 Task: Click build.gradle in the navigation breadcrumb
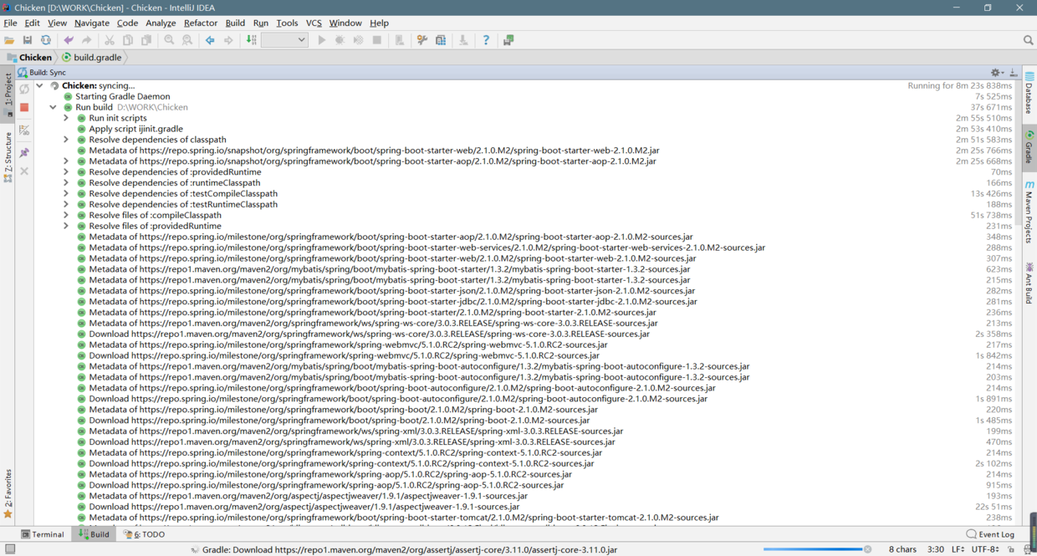coord(92,58)
